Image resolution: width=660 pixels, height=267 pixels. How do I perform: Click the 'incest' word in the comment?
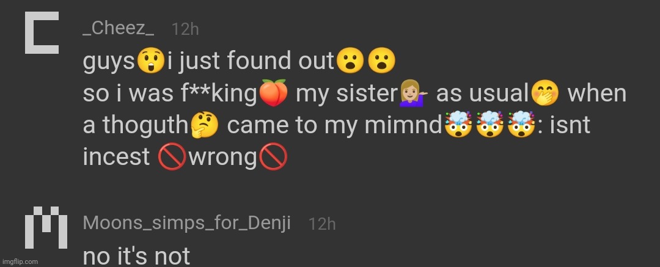coord(116,158)
